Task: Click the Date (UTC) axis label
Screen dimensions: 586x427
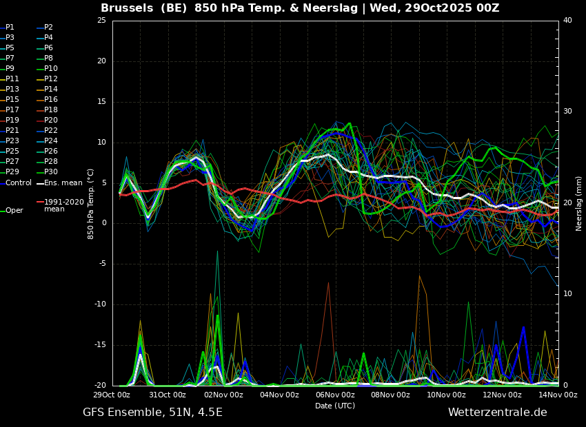Action: click(335, 406)
